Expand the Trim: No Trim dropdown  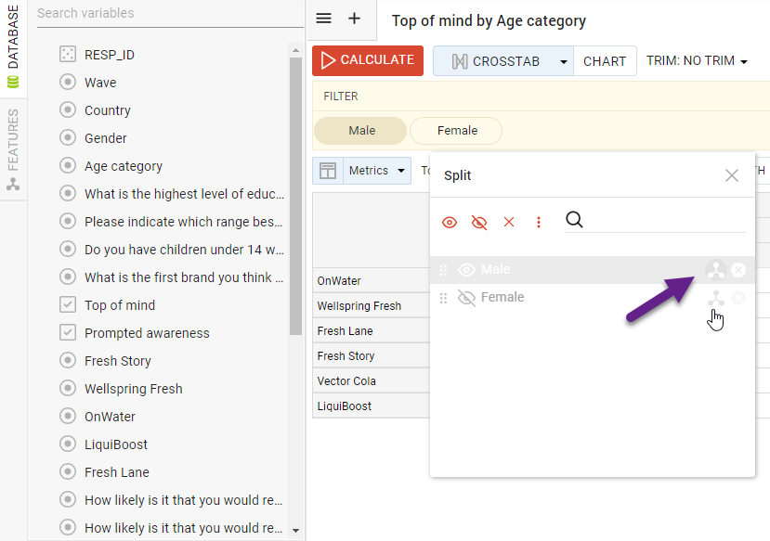point(698,61)
